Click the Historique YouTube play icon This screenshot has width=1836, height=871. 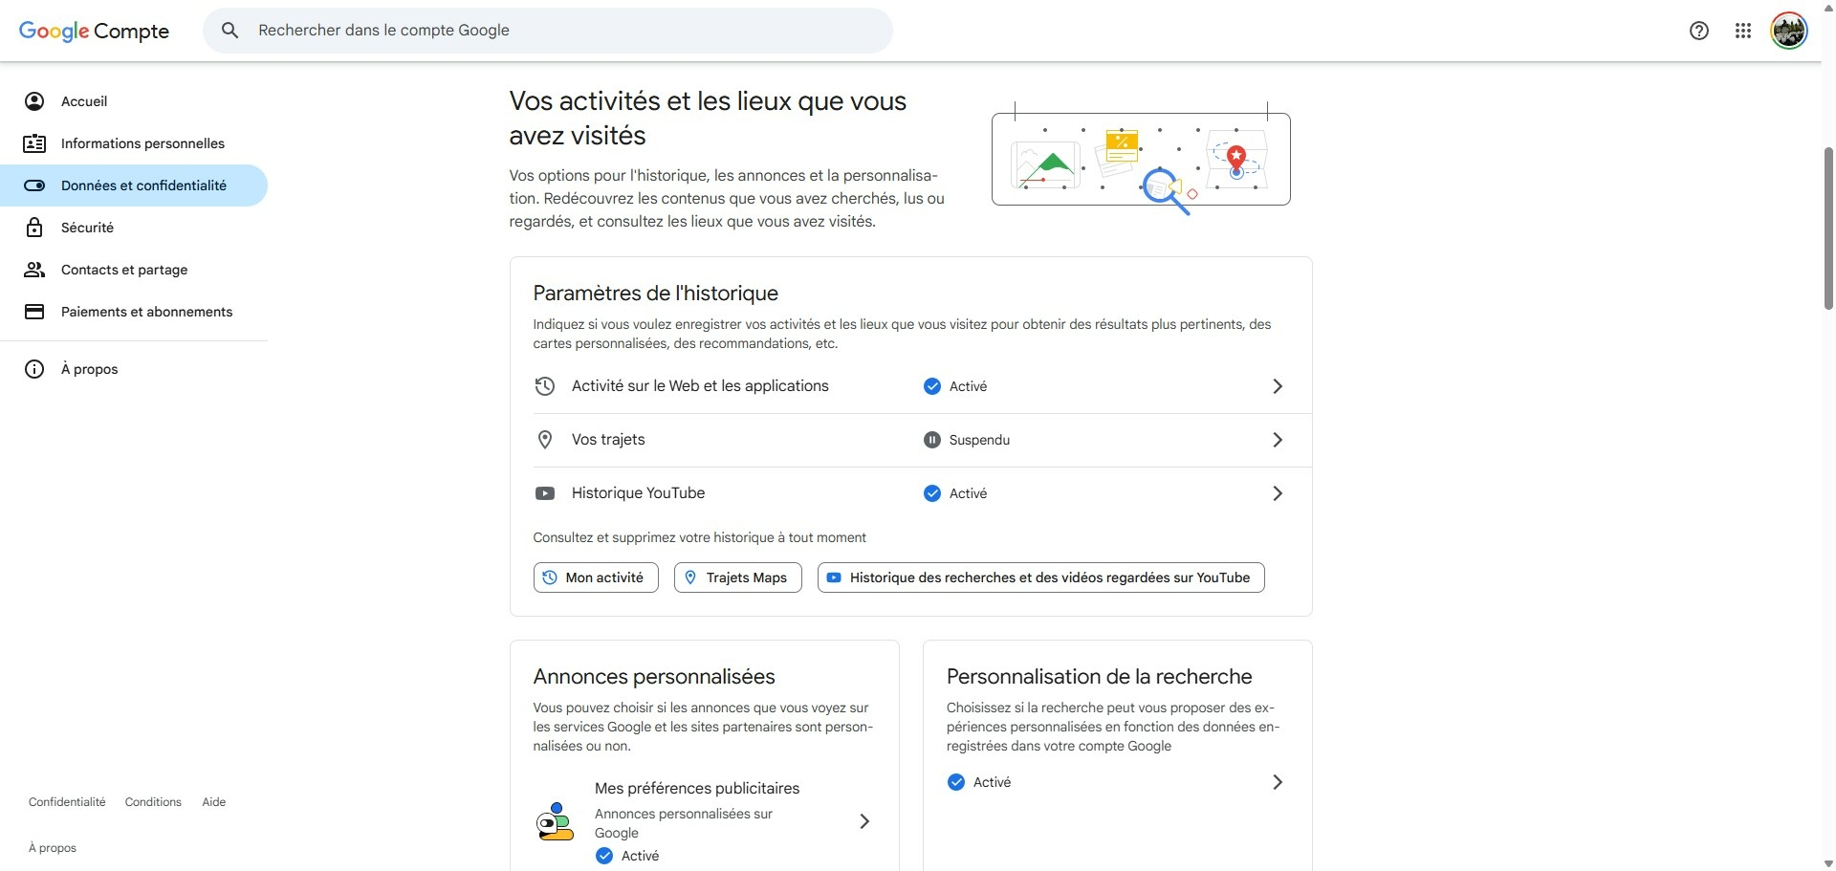point(545,493)
